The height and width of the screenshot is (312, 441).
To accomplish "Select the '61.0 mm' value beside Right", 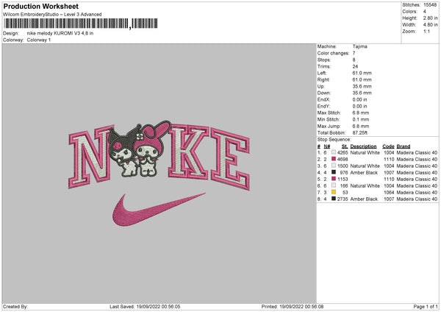I will coord(362,79).
